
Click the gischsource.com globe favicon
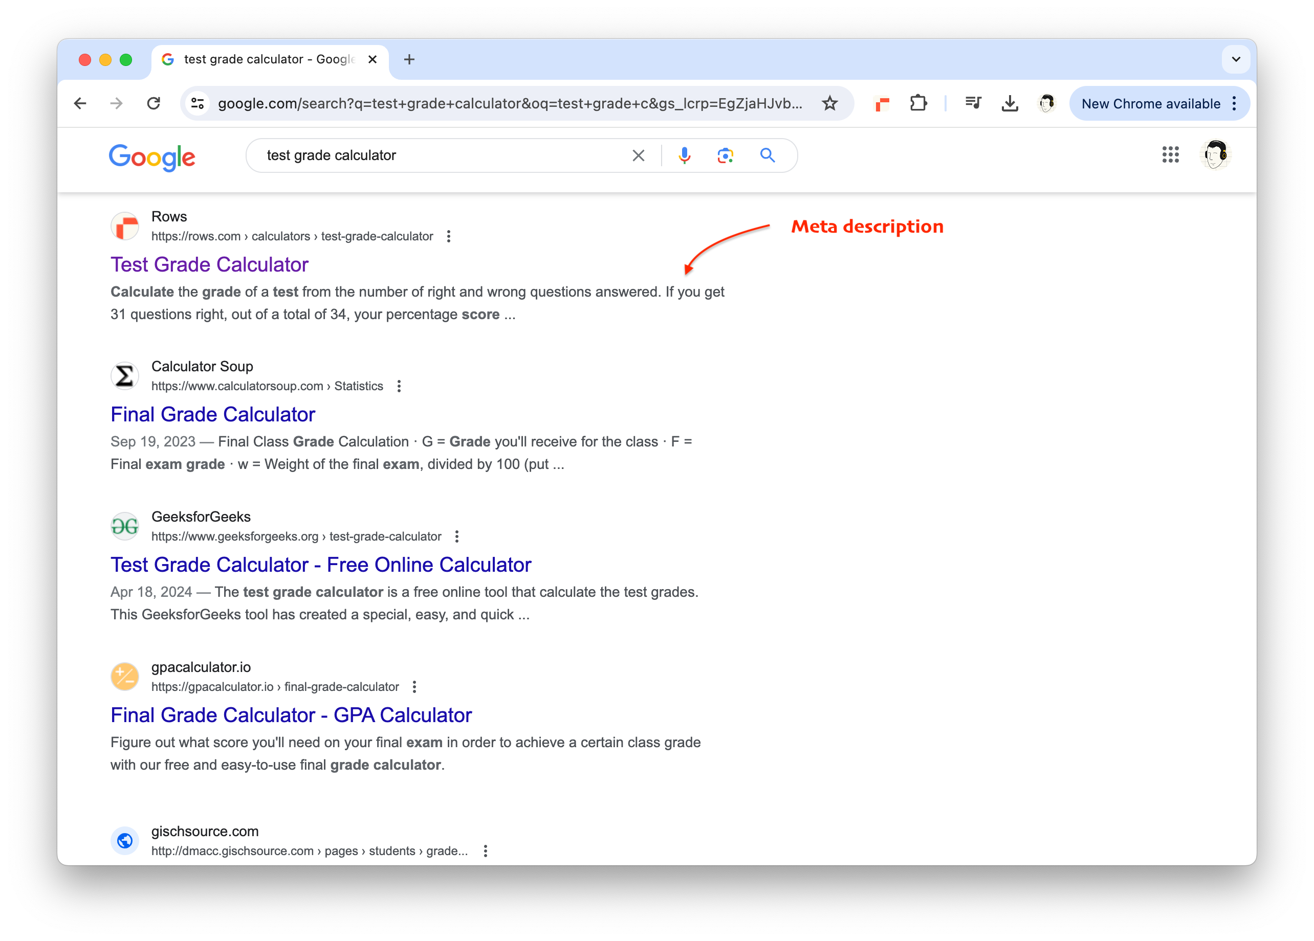pyautogui.click(x=124, y=841)
